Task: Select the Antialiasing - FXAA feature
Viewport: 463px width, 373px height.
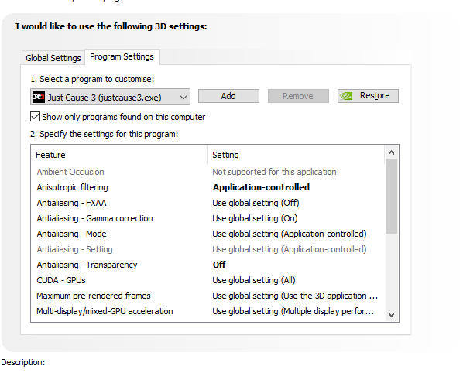Action: (71, 203)
